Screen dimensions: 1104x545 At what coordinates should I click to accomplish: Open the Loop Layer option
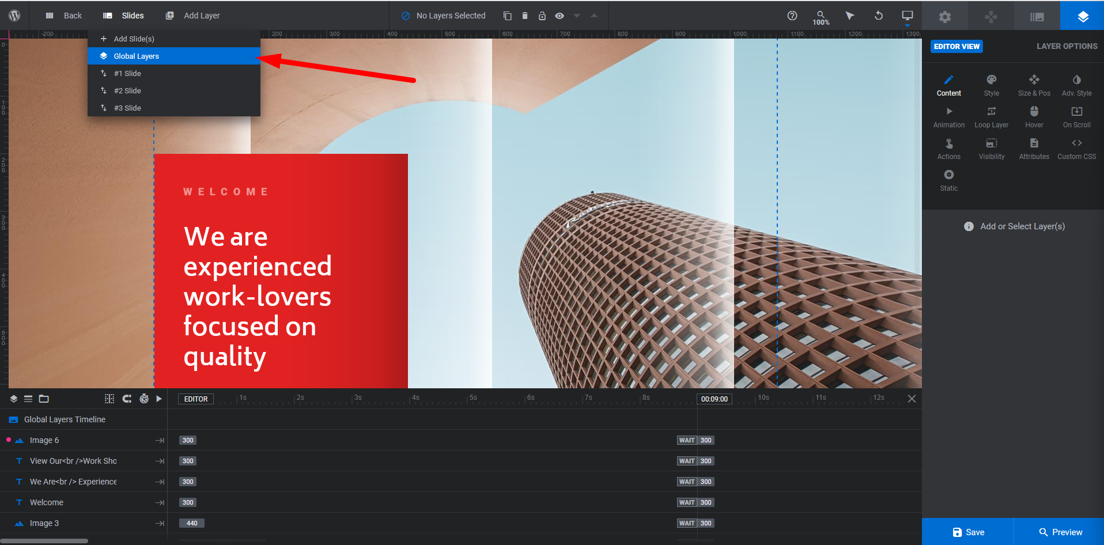[x=992, y=117]
